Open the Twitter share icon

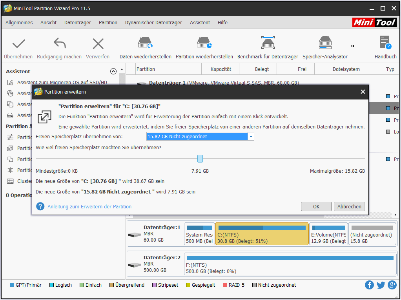coord(381,285)
